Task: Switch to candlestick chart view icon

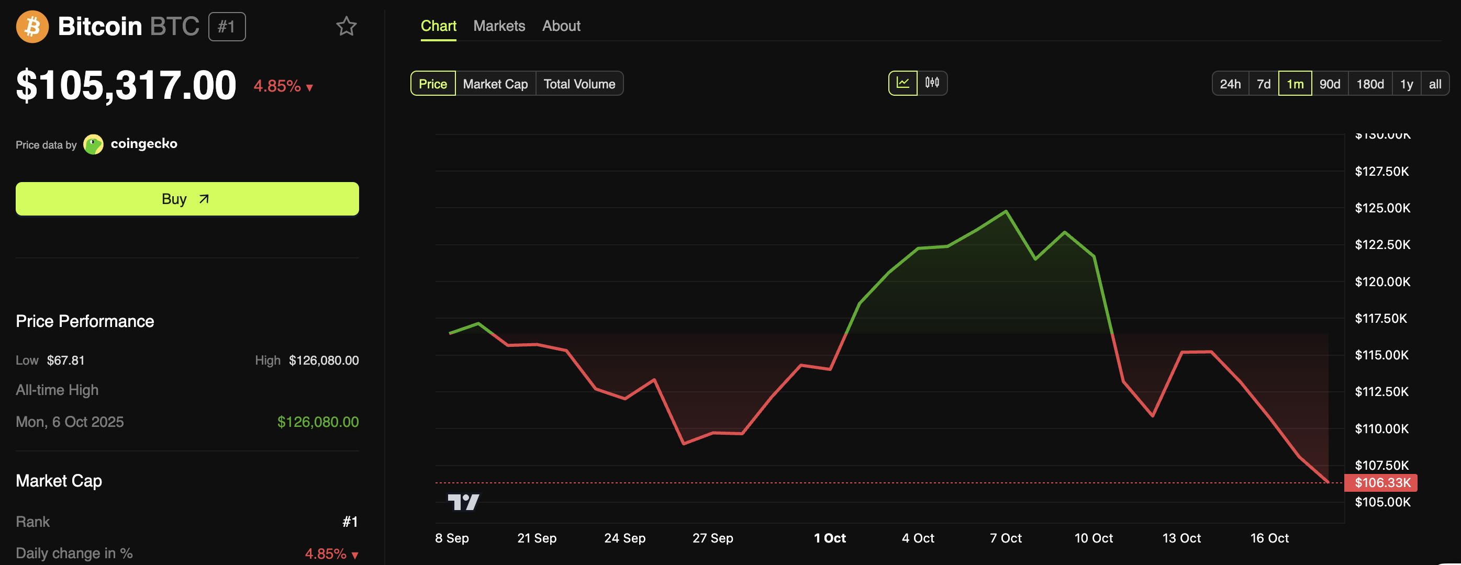Action: click(932, 83)
